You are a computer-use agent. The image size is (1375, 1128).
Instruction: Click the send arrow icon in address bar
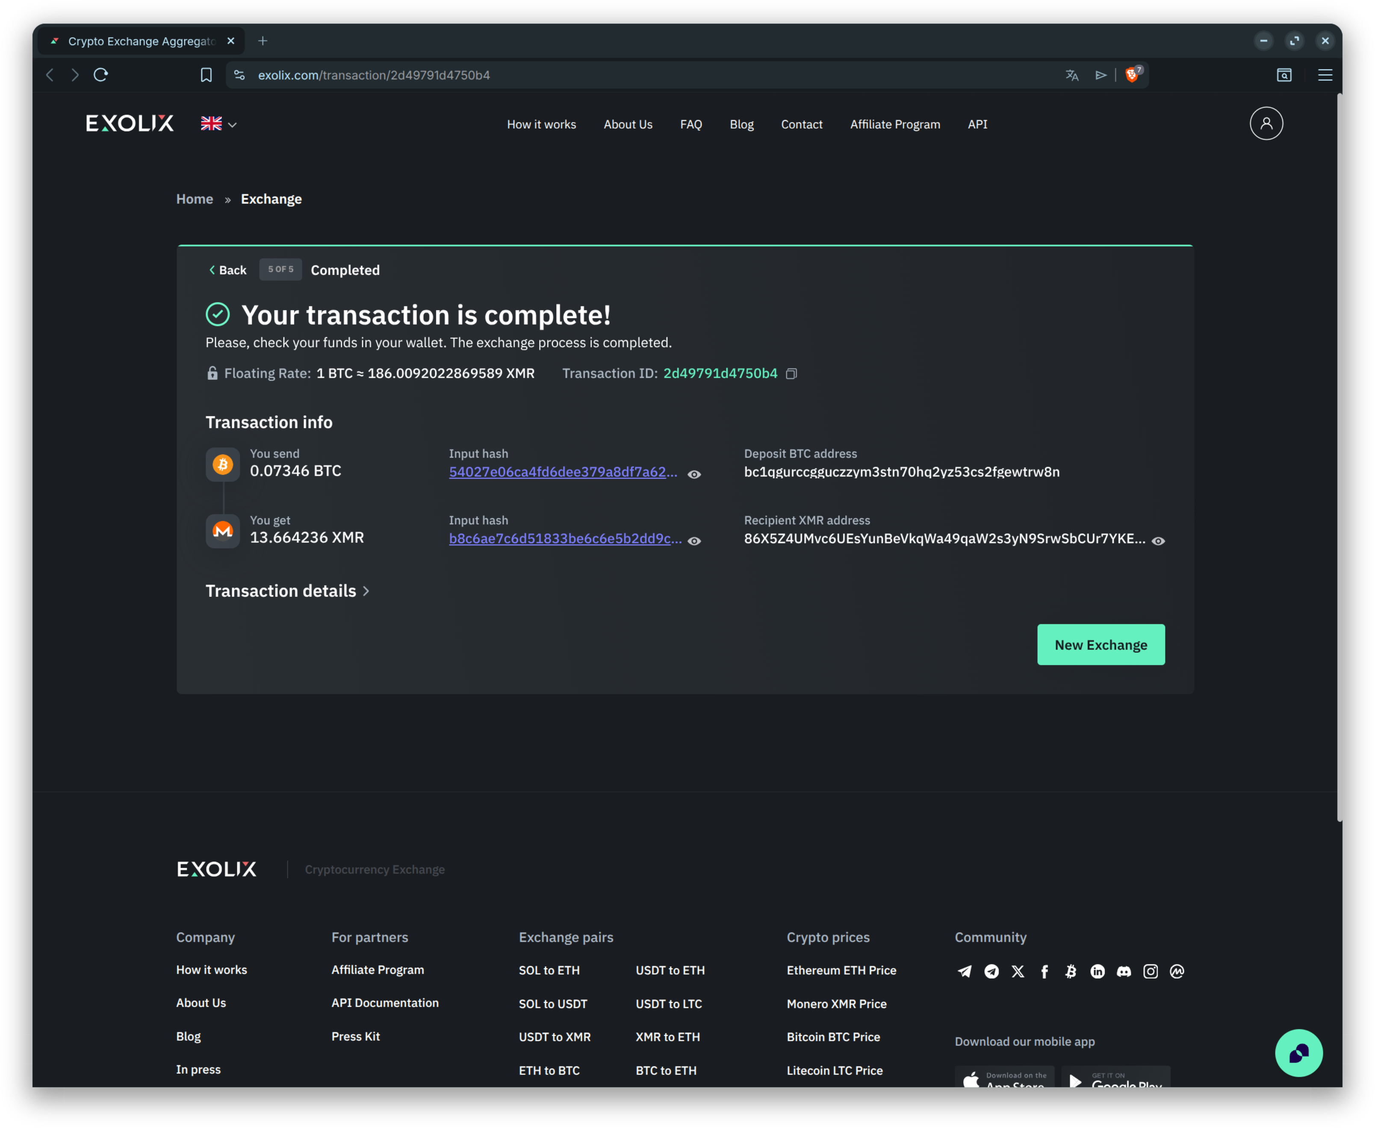[x=1101, y=75]
